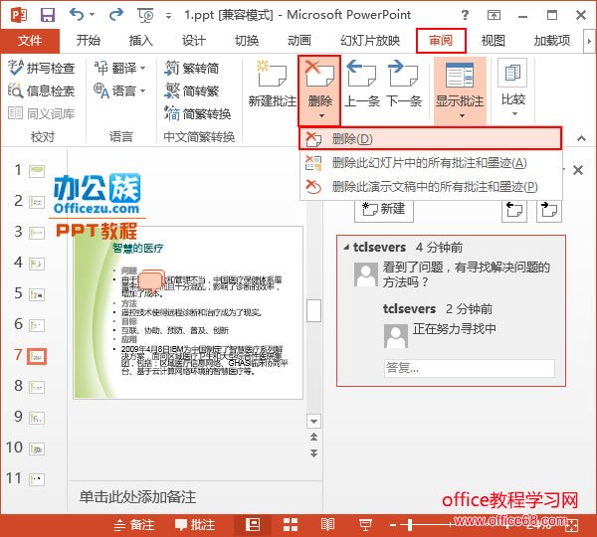Toggle 备注 notes in status bar
The height and width of the screenshot is (537, 597).
[134, 525]
